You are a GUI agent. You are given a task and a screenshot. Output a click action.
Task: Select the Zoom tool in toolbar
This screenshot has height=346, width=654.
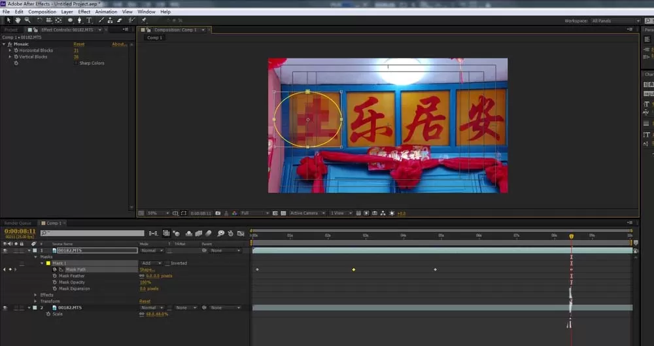coord(27,20)
